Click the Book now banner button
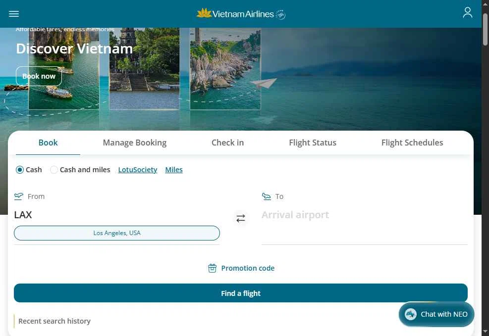 click(x=39, y=76)
